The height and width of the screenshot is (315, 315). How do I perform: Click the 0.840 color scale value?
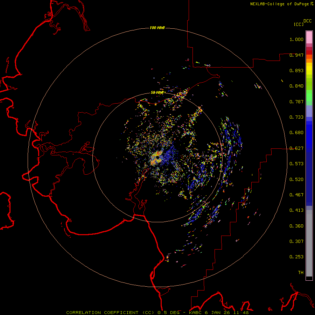pos(296,86)
